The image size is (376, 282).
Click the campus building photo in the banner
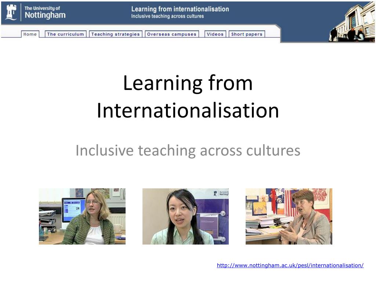(x=351, y=22)
